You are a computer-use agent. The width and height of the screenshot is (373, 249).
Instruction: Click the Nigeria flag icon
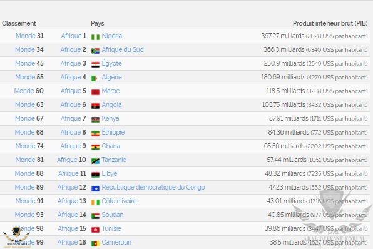[95, 37]
